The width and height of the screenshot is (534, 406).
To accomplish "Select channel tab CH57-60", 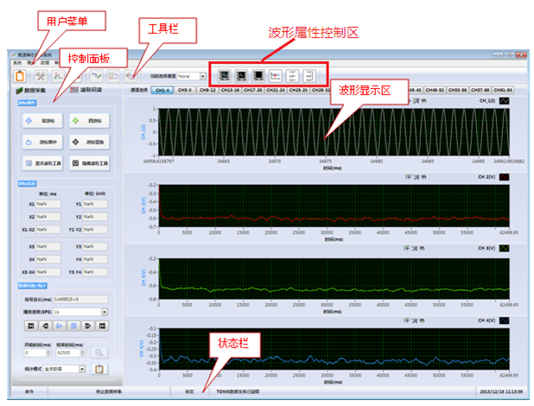I will pyautogui.click(x=480, y=90).
